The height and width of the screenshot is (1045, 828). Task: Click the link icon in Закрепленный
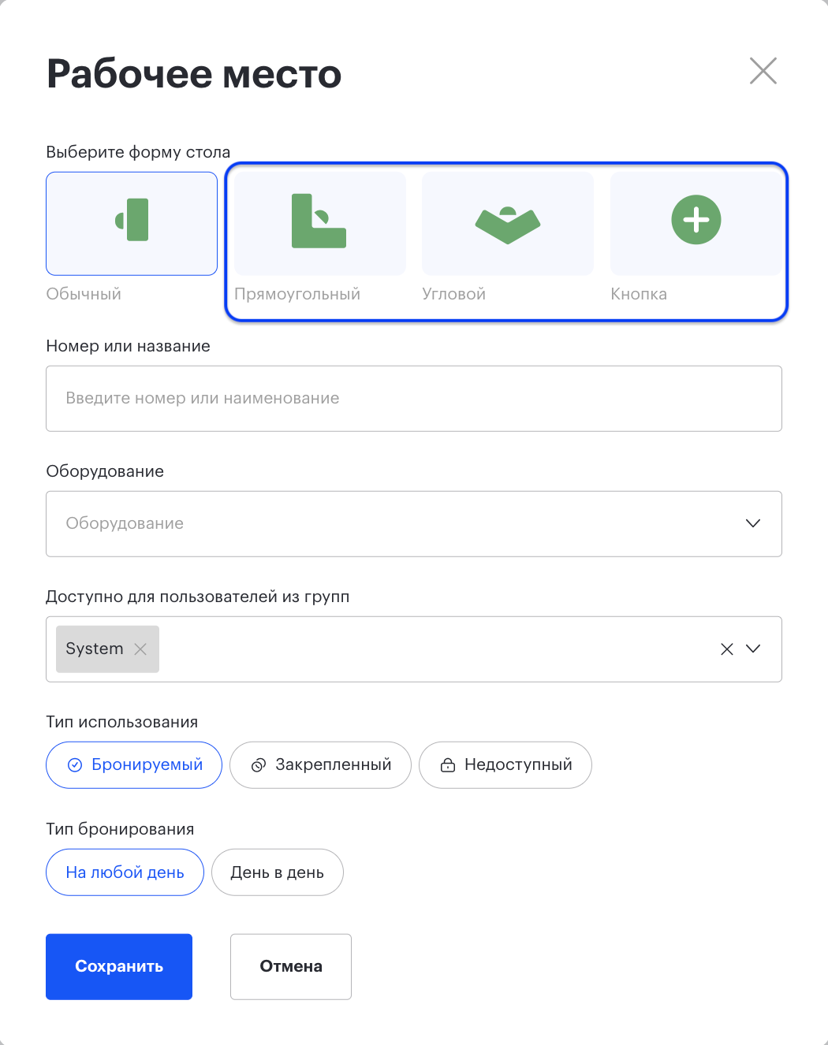pos(259,765)
